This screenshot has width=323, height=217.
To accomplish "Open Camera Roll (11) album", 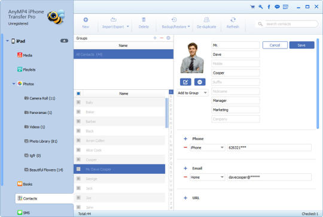I will click(x=39, y=98).
